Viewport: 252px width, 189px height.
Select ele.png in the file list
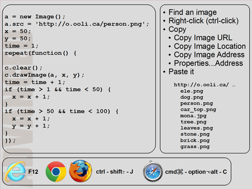pos(192,91)
